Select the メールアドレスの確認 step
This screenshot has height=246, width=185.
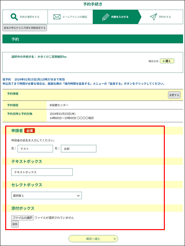(x=70, y=17)
